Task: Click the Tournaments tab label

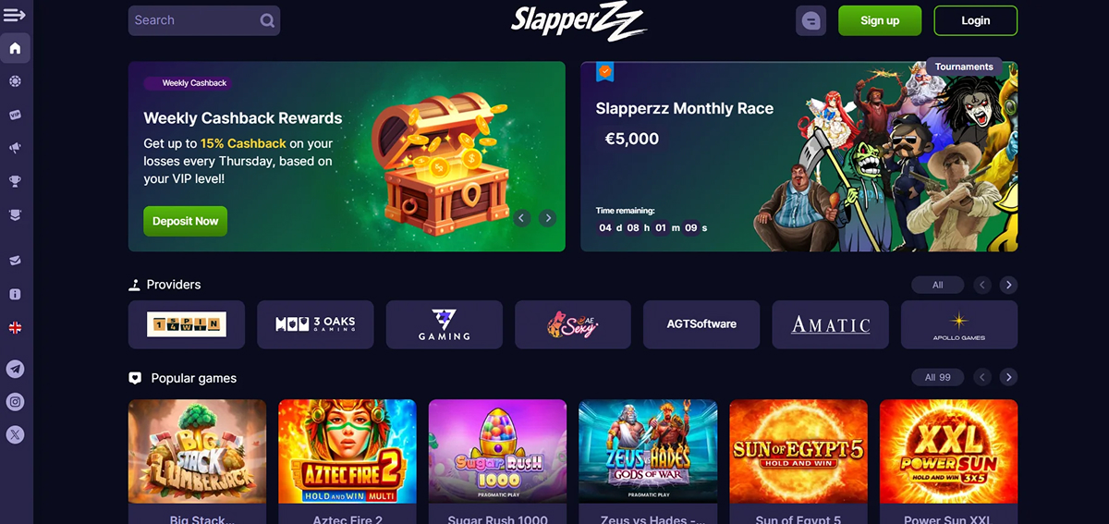Action: (964, 67)
